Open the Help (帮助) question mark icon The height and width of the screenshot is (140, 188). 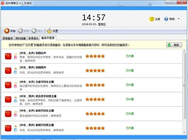coord(166,19)
